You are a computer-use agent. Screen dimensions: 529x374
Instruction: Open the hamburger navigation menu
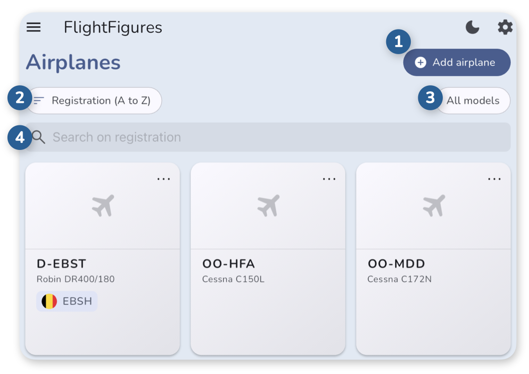[x=34, y=27]
